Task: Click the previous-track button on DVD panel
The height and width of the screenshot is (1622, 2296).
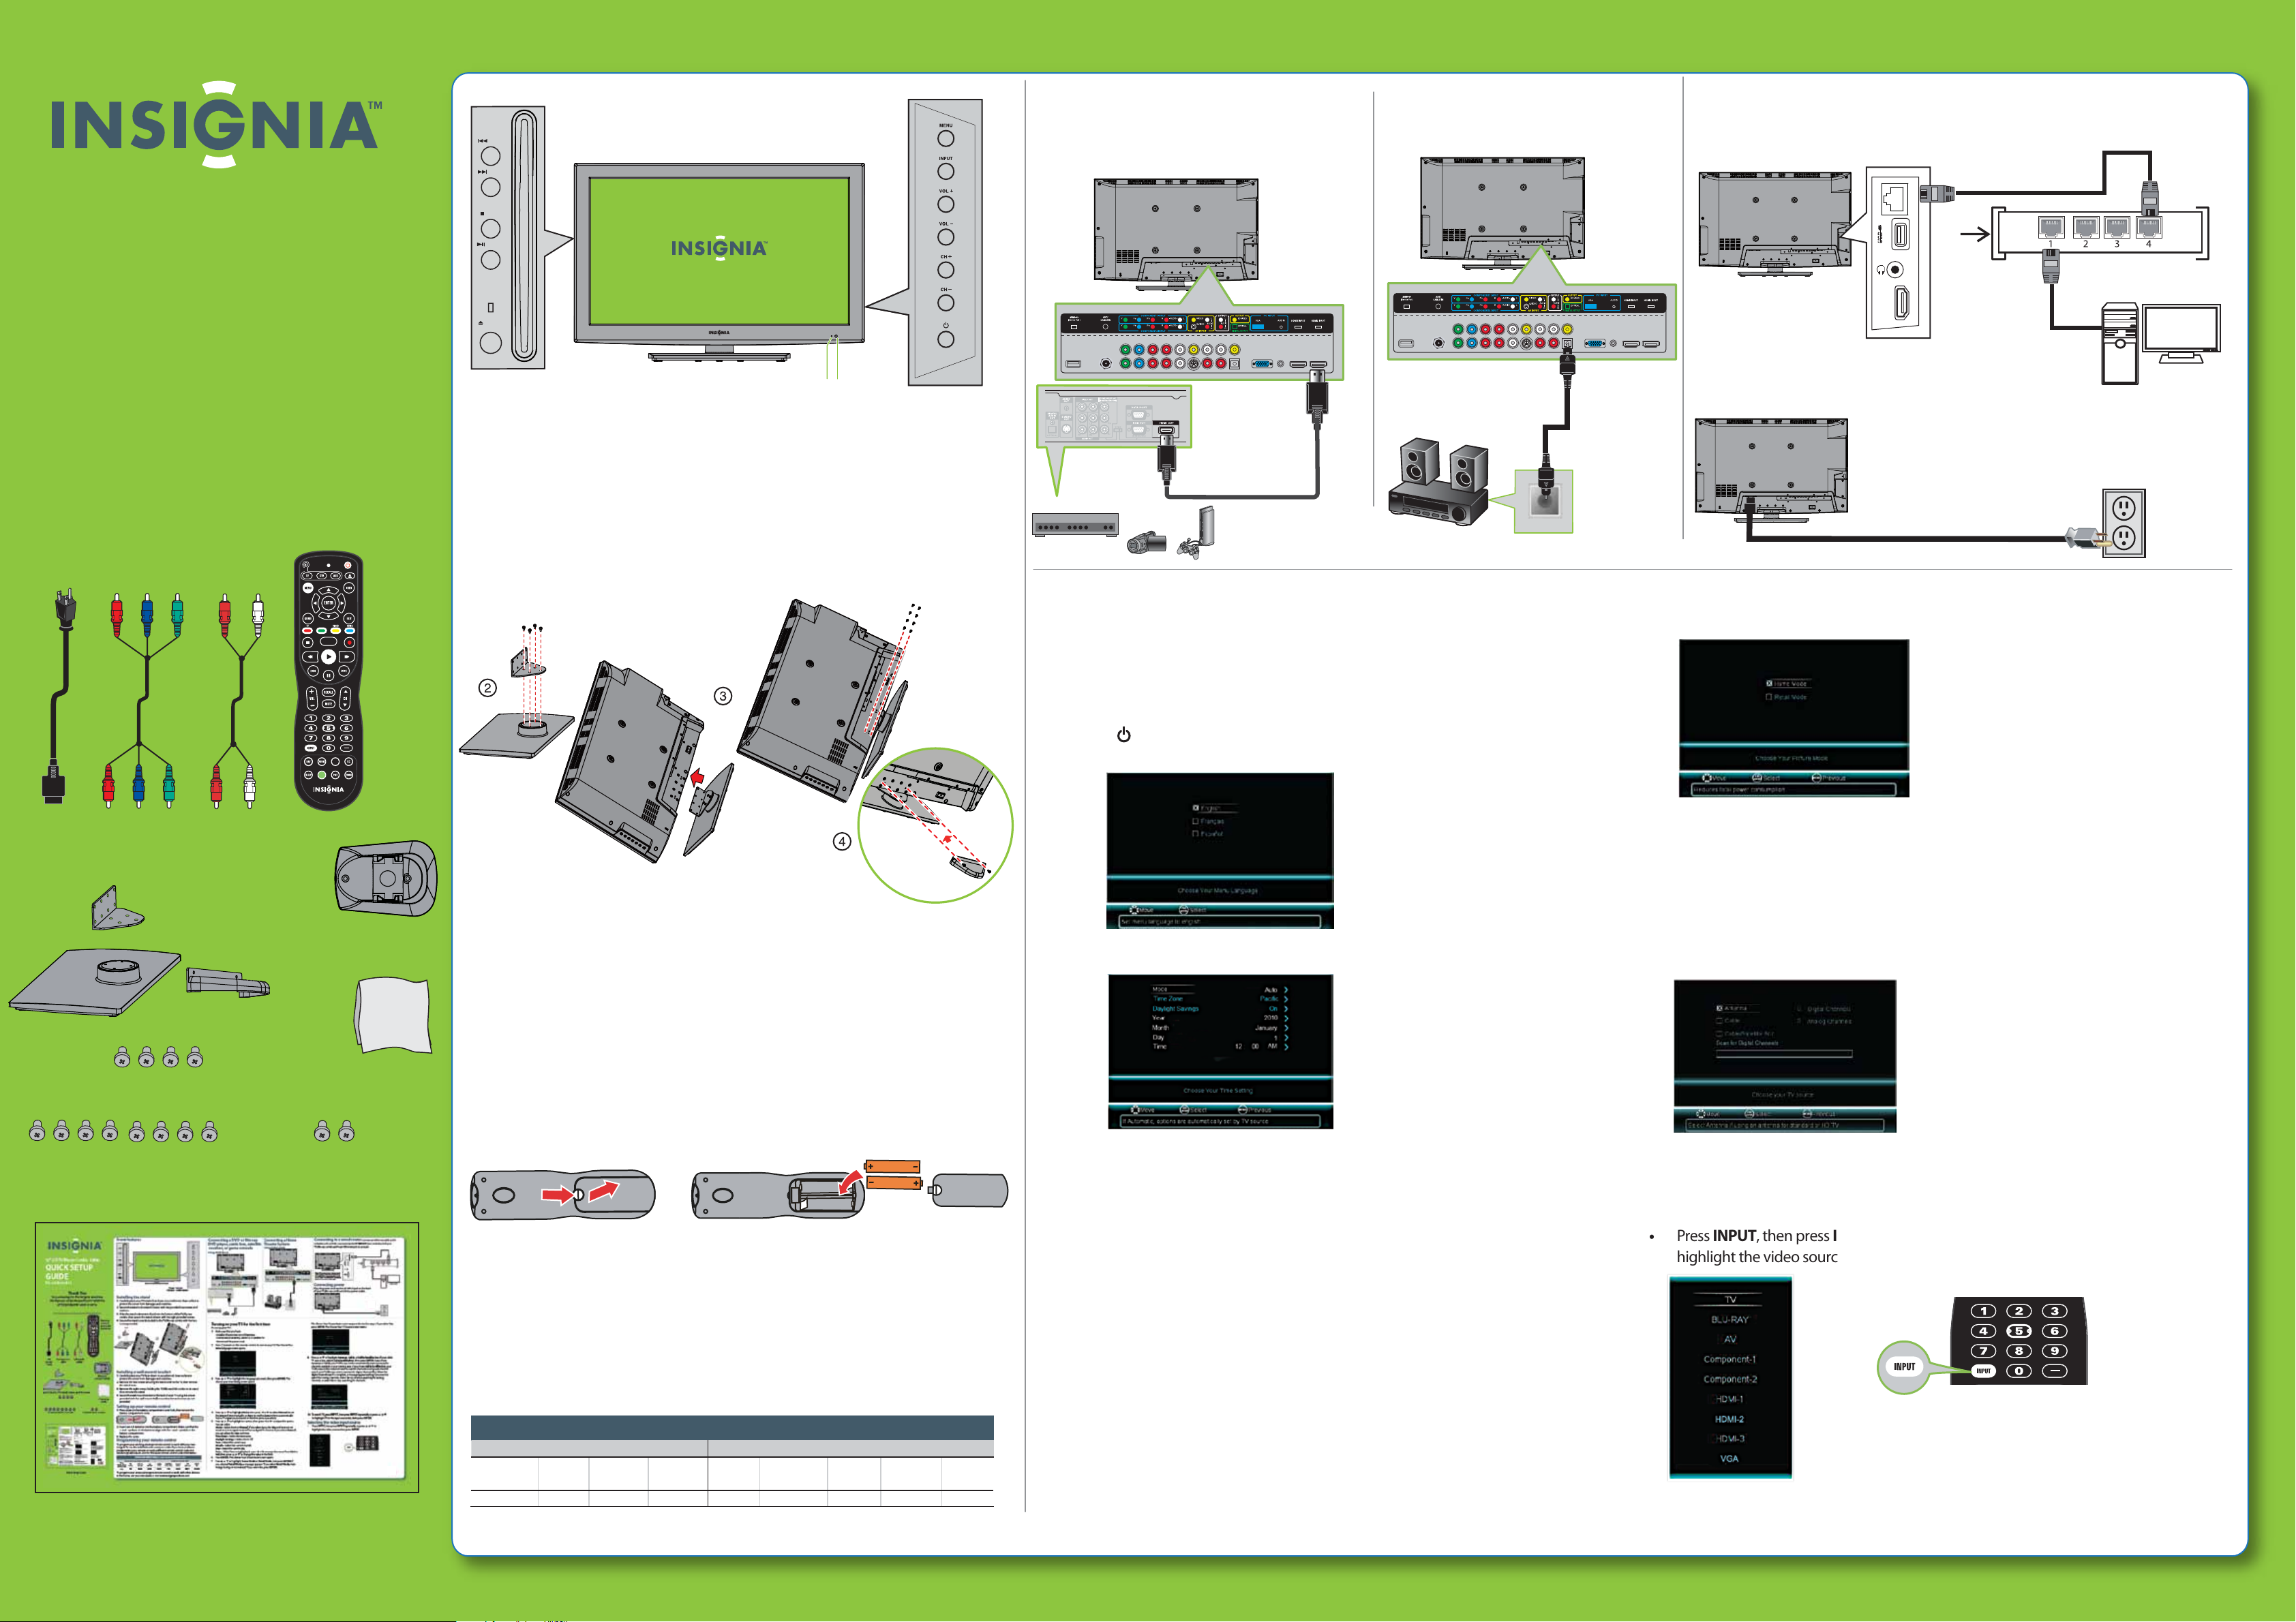Action: pos(490,156)
